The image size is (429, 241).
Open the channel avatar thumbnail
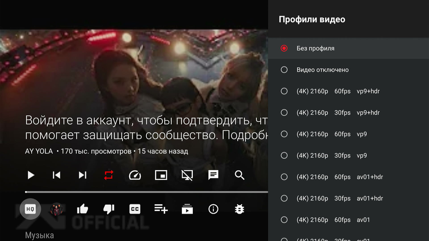point(56,209)
